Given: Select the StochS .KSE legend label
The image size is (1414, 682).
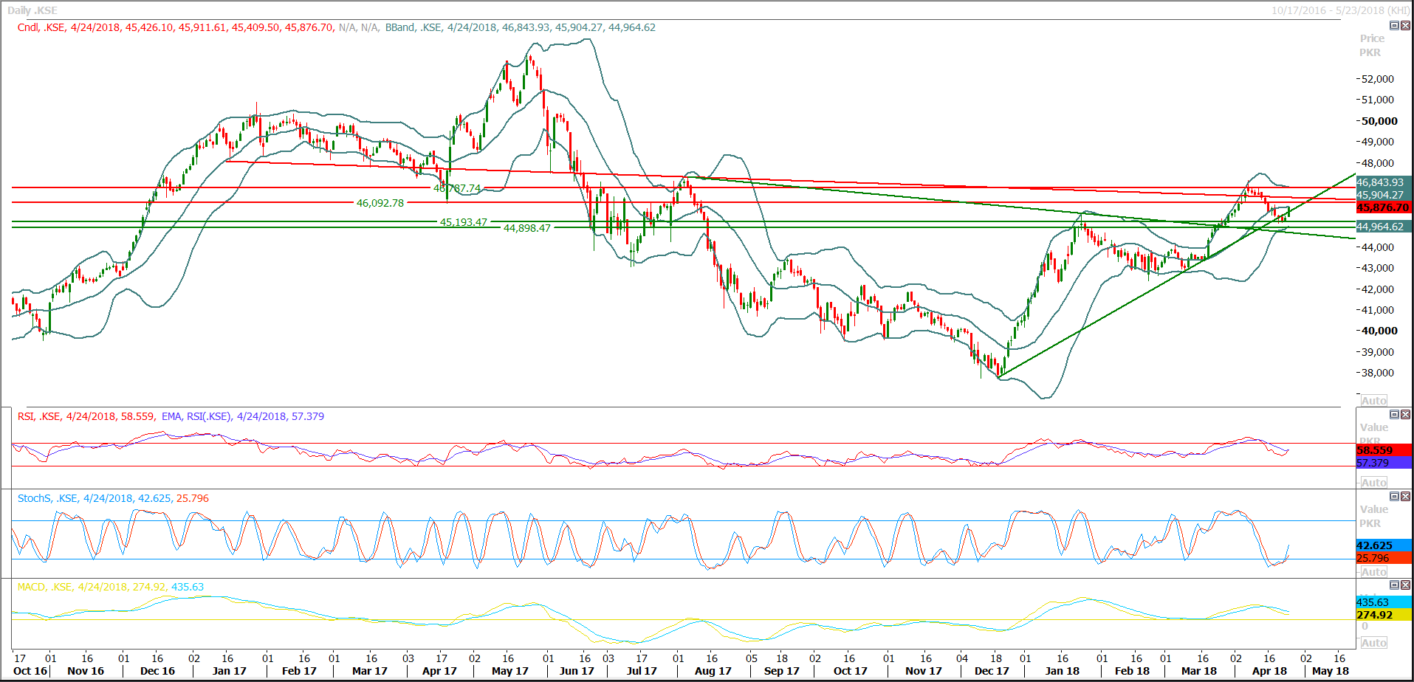Looking at the screenshot, I should click(47, 498).
